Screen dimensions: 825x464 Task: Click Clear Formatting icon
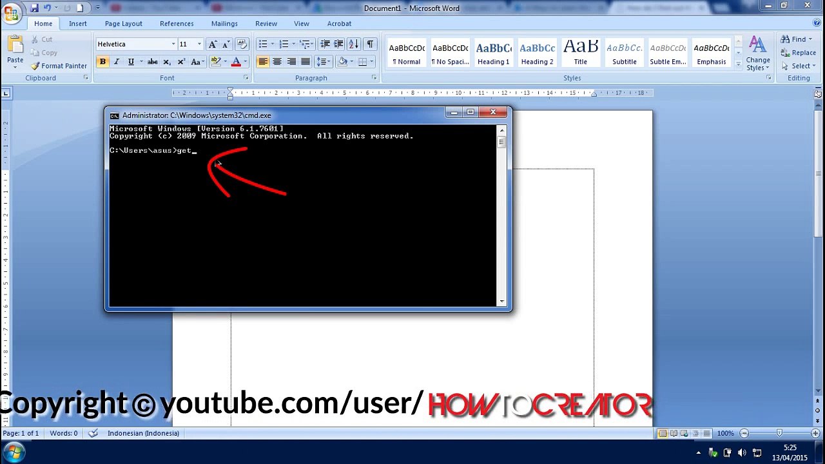point(242,44)
